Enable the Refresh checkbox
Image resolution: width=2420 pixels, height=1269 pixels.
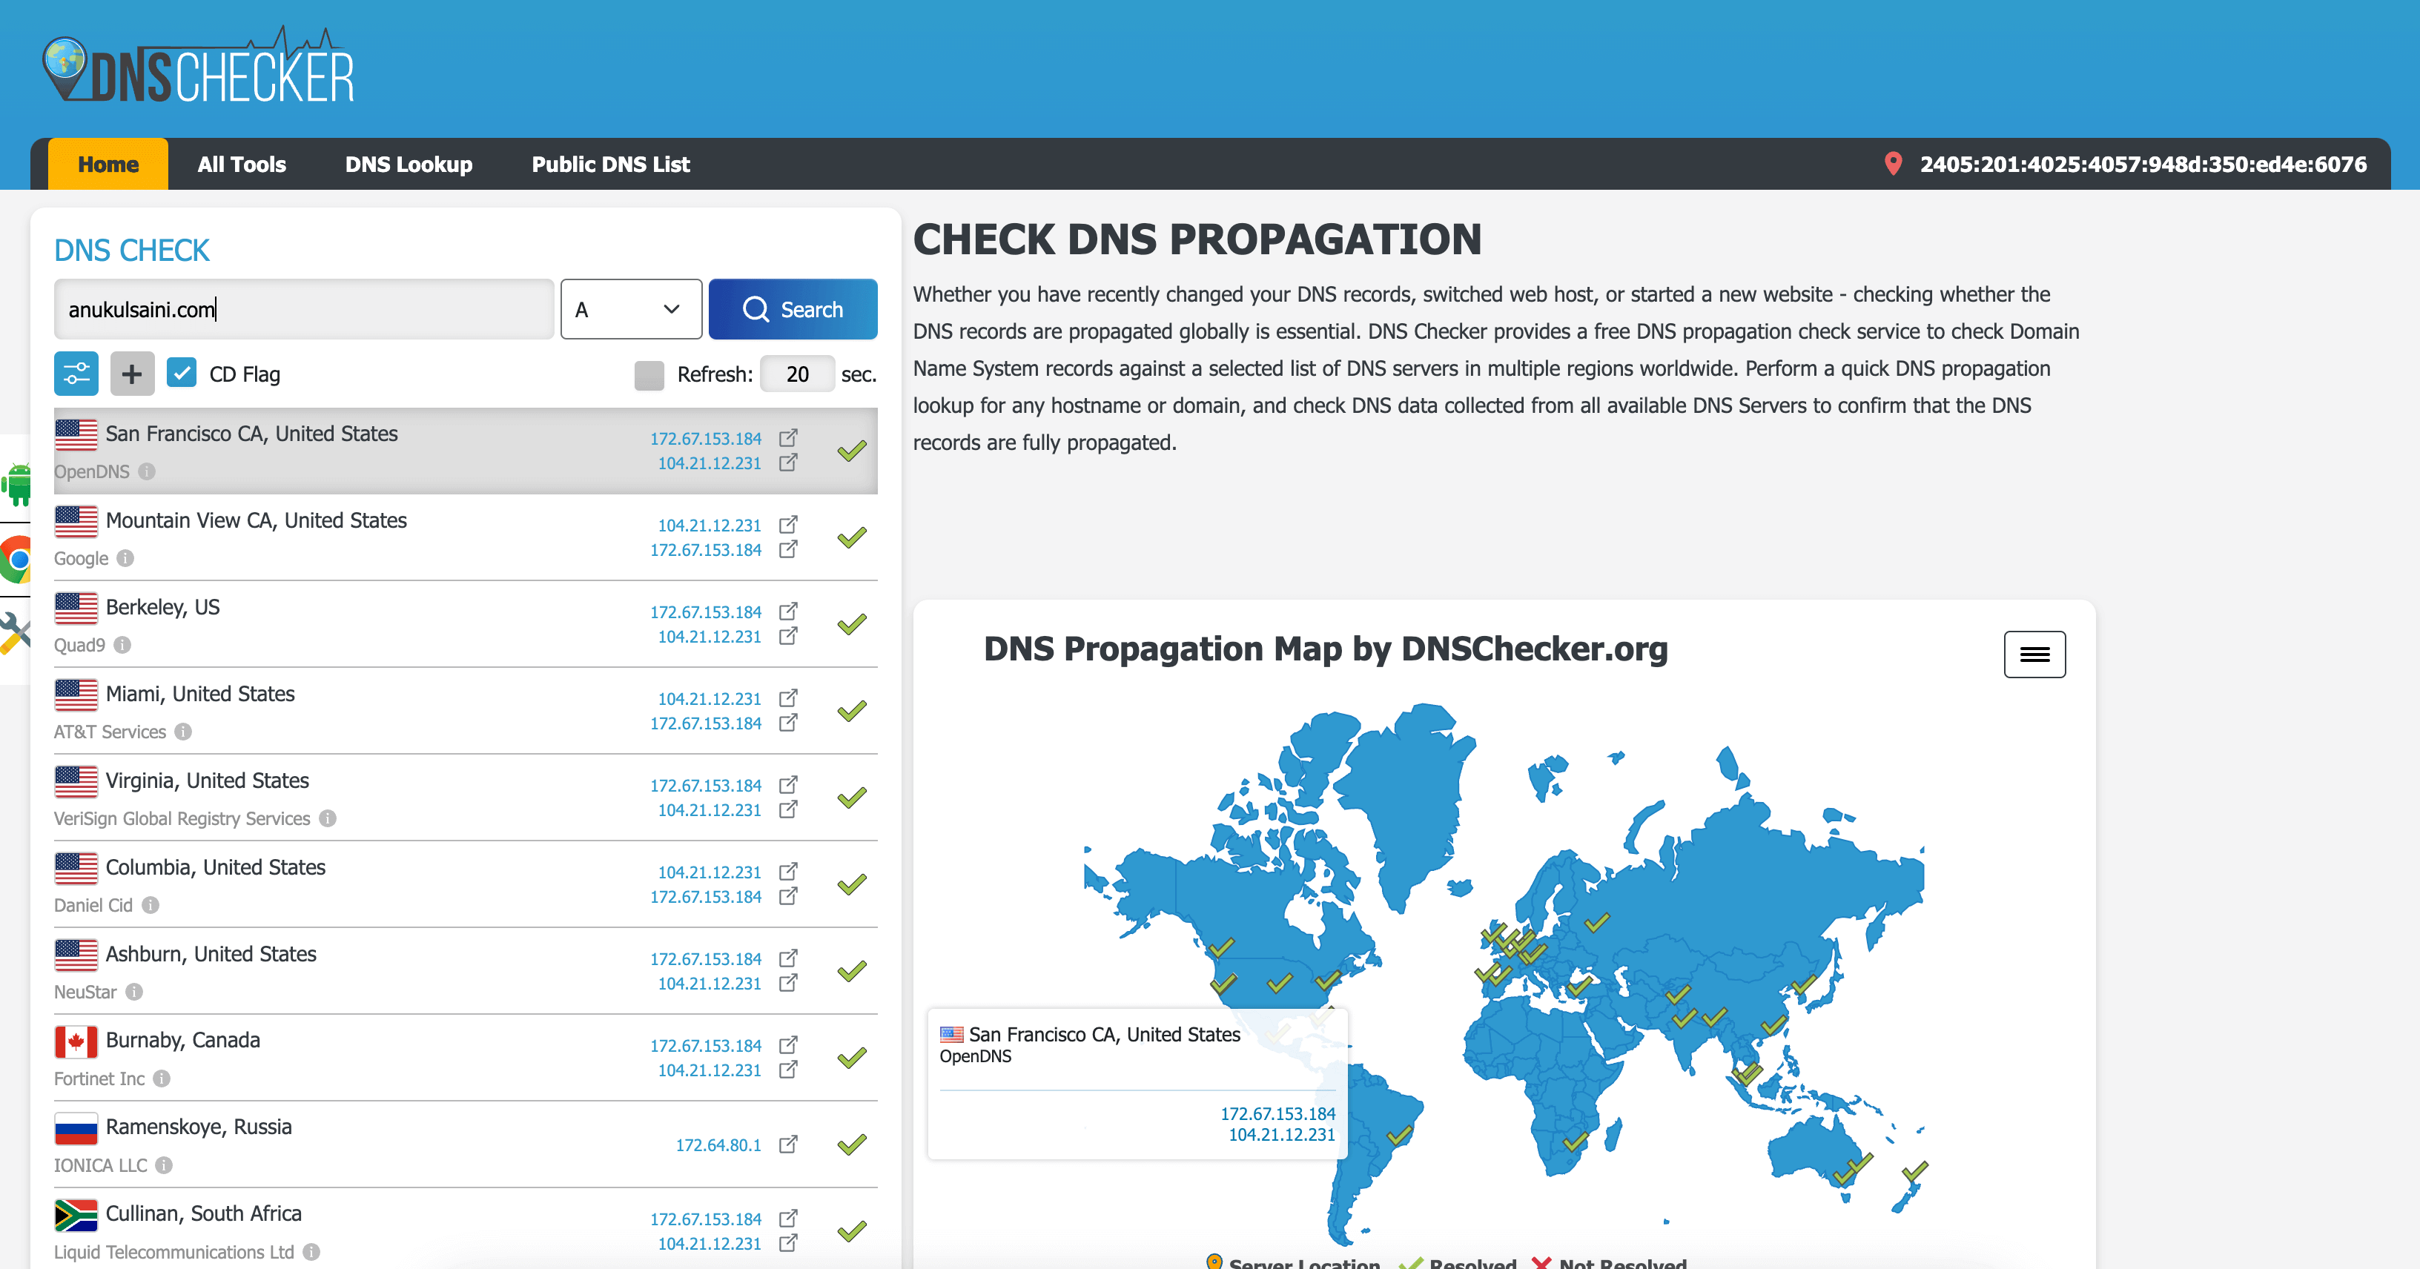tap(649, 375)
